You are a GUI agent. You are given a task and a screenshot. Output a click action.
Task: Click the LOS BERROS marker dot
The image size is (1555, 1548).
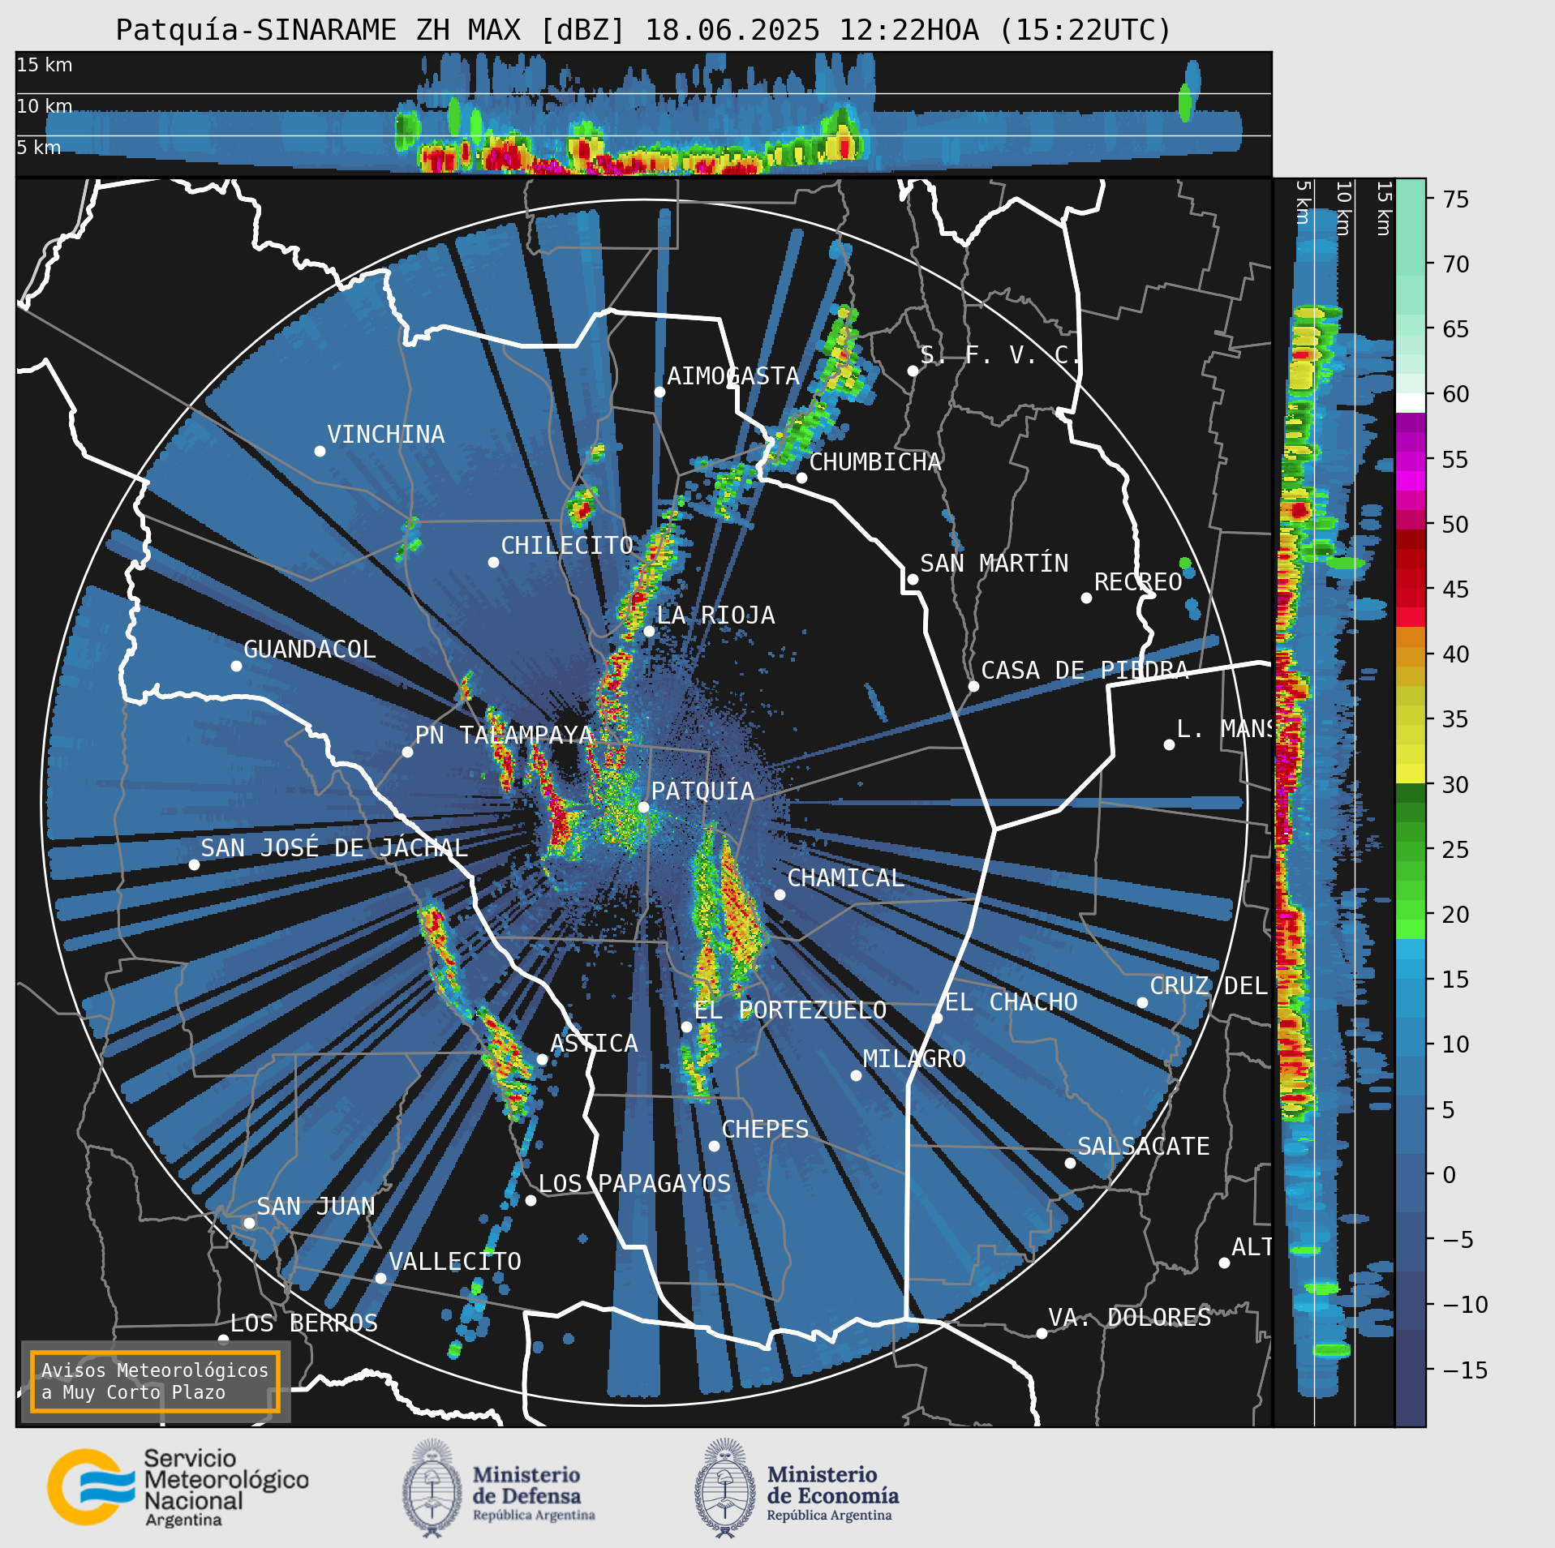pyautogui.click(x=223, y=1340)
